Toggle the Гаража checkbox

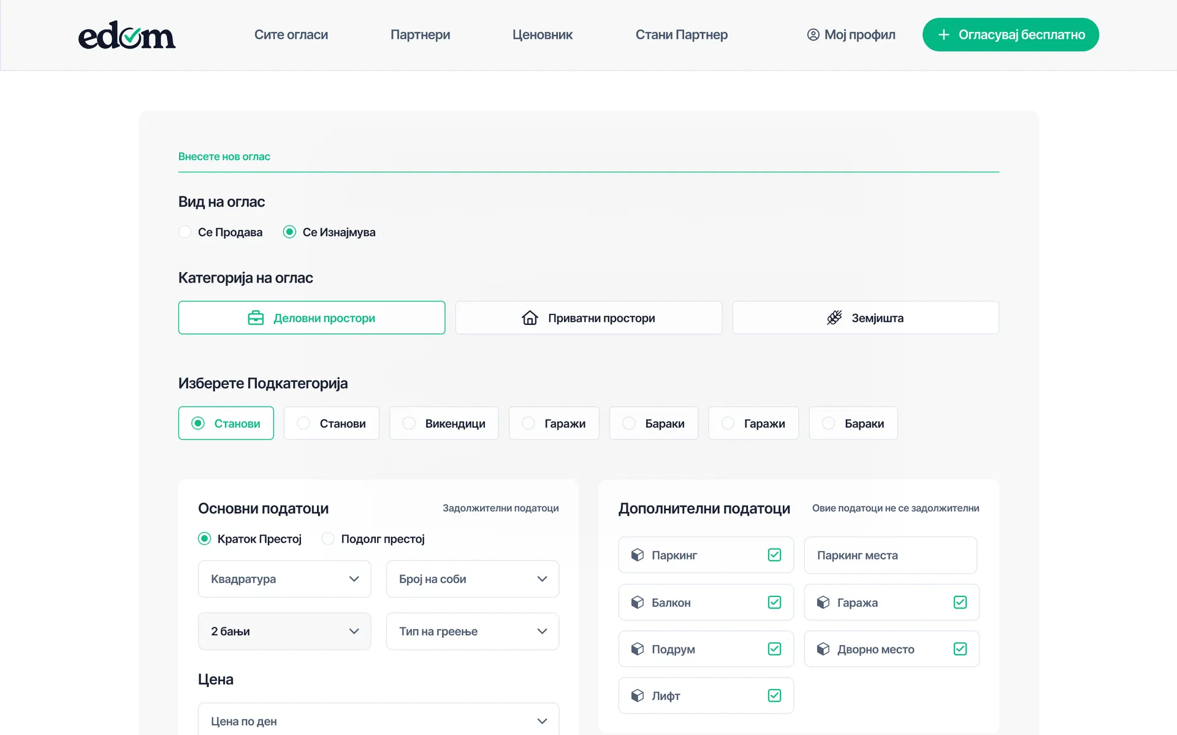click(960, 602)
